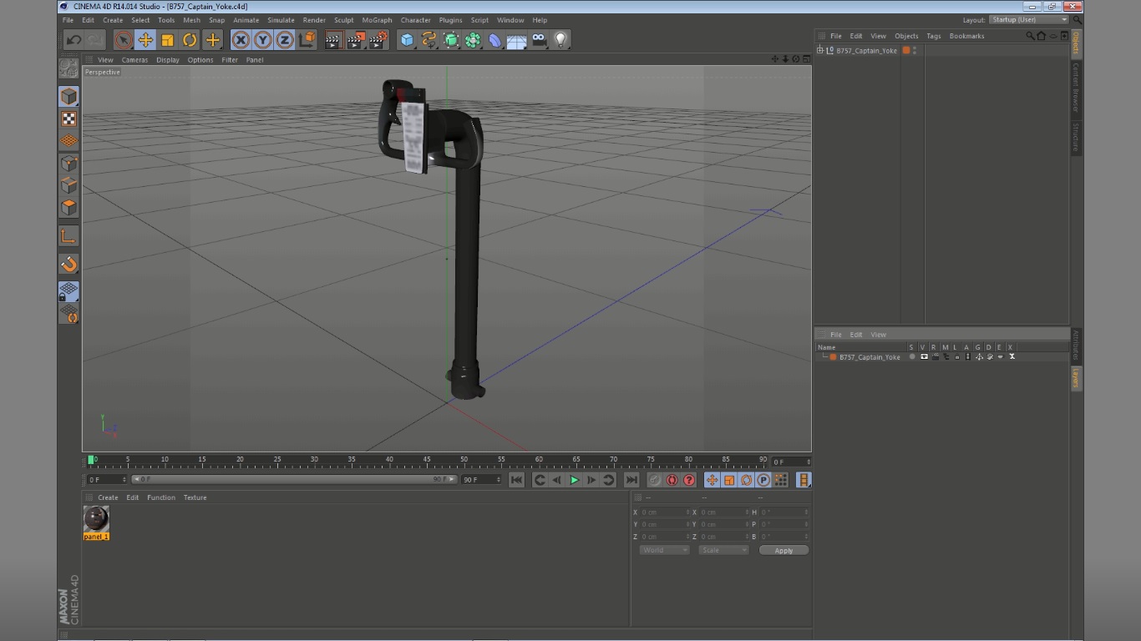
Task: Add a Camera object
Action: click(x=540, y=39)
